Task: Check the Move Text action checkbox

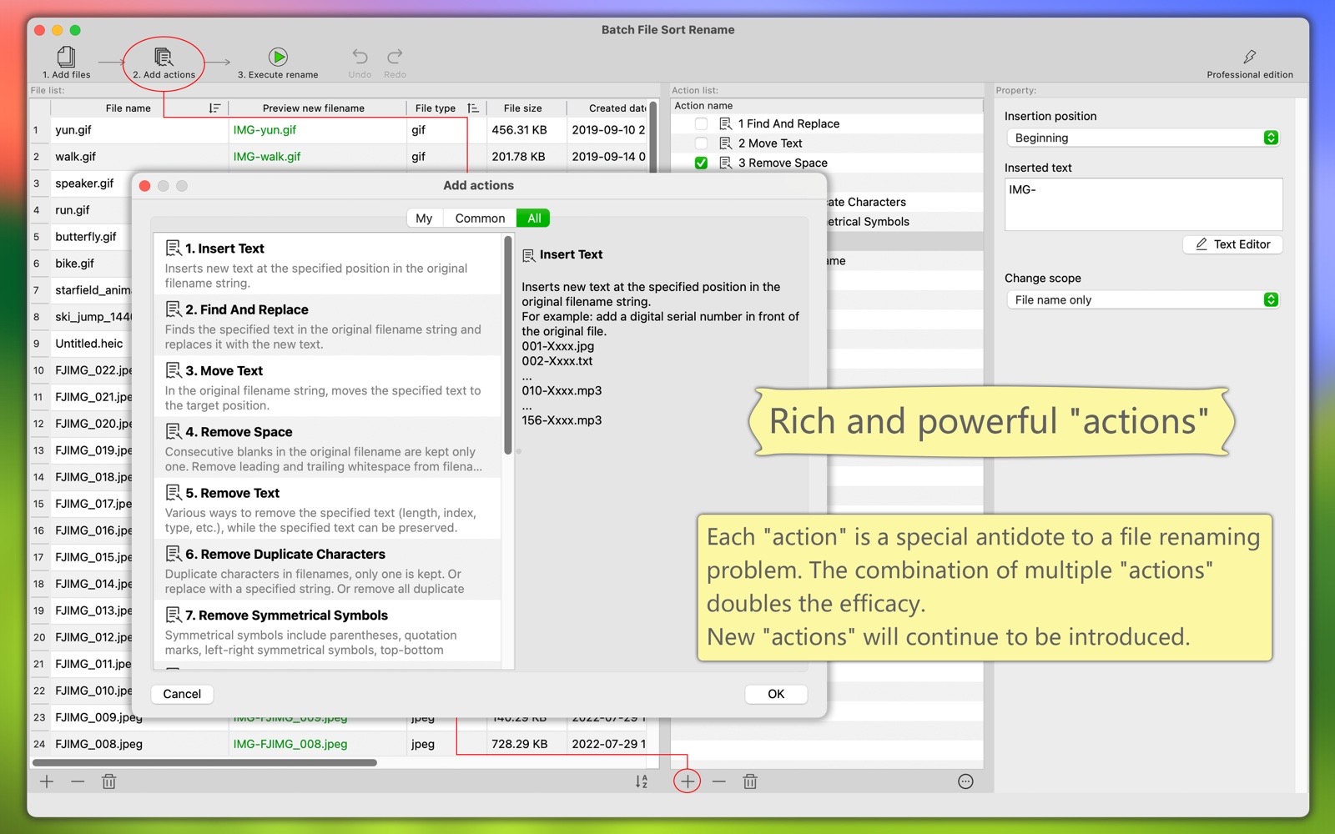Action: 701,143
